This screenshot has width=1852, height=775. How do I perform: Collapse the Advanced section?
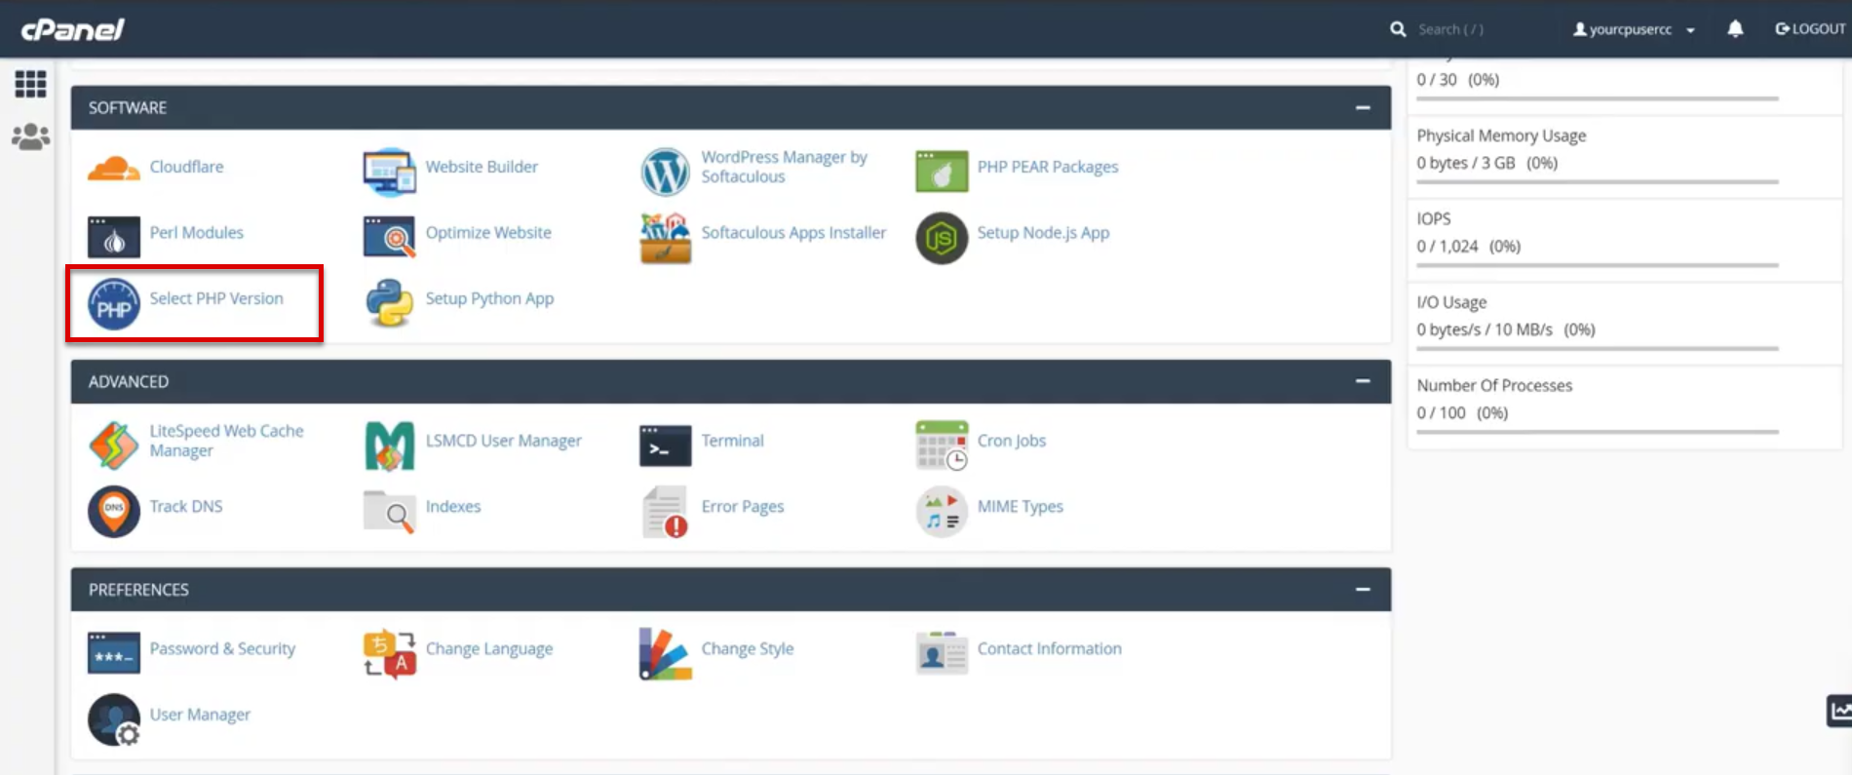click(x=1363, y=381)
